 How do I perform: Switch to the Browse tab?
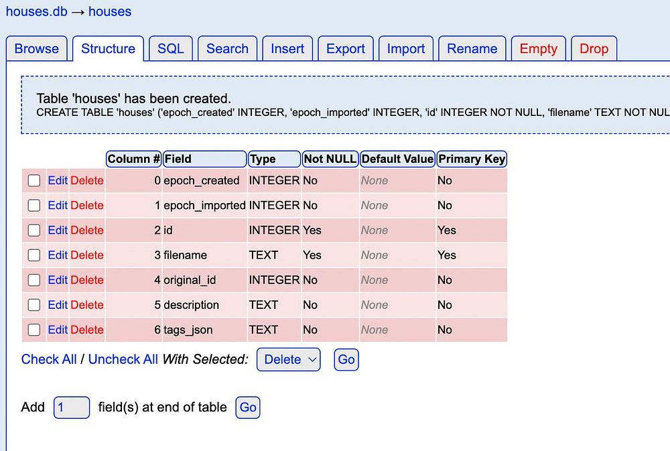(37, 49)
